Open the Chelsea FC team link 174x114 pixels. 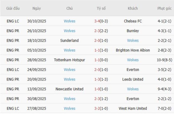133,21
